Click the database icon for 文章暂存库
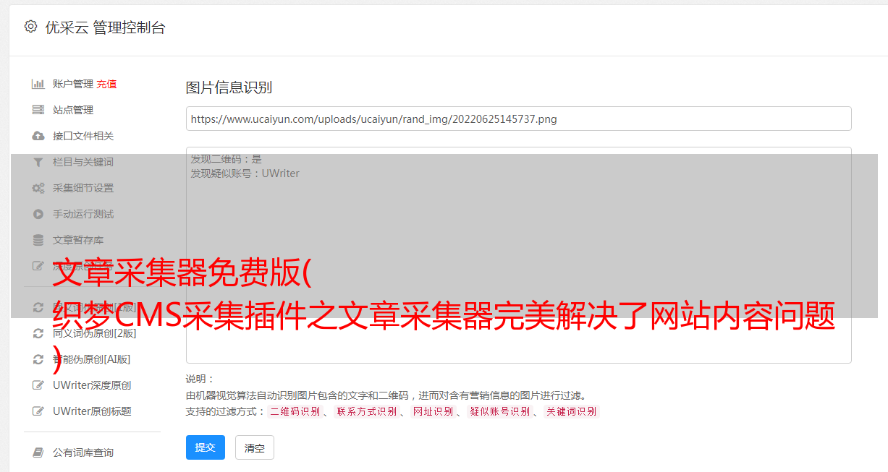The height and width of the screenshot is (472, 888). [38, 240]
